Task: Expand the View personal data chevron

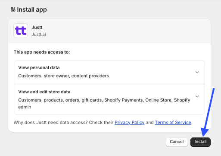Action: (x=197, y=72)
